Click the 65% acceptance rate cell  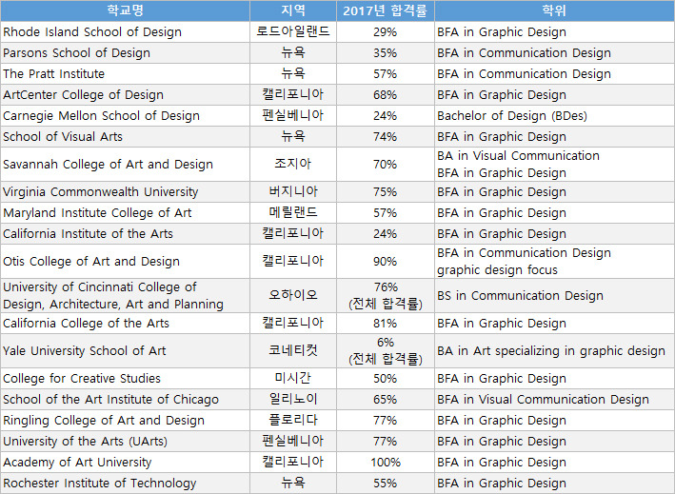(386, 400)
